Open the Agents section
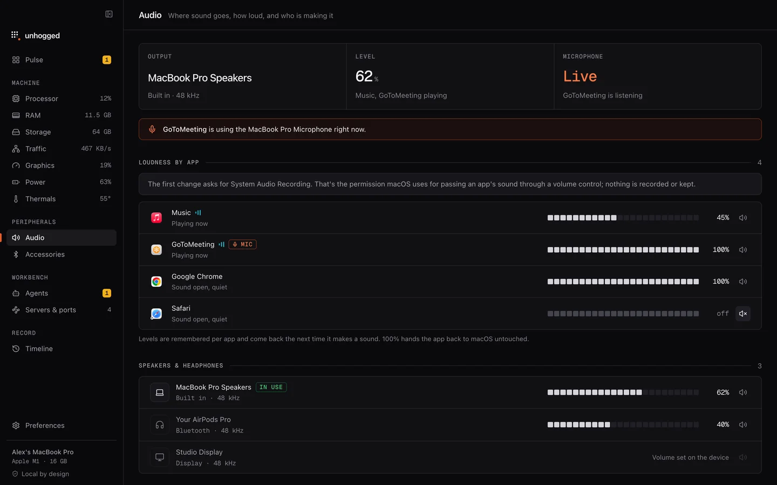The width and height of the screenshot is (777, 485). (62, 293)
